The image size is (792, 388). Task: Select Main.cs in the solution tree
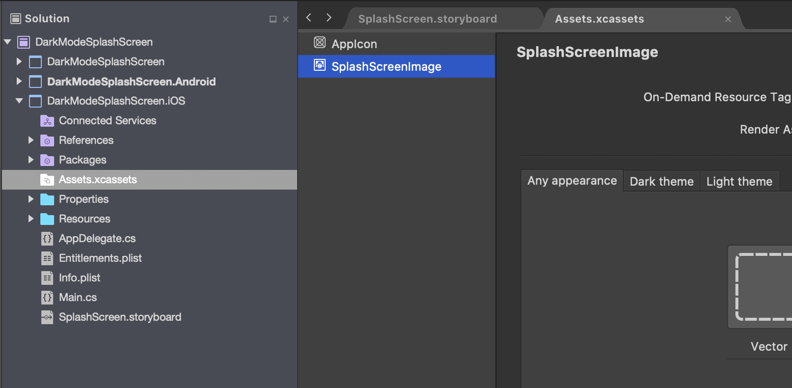pyautogui.click(x=78, y=298)
